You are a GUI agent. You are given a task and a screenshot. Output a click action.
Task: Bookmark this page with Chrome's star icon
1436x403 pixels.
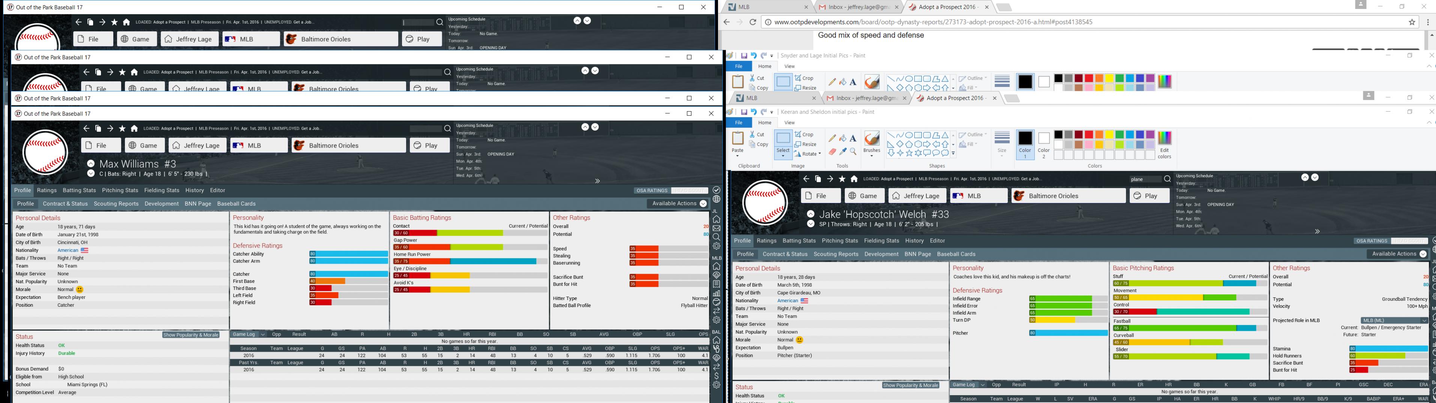point(1412,22)
